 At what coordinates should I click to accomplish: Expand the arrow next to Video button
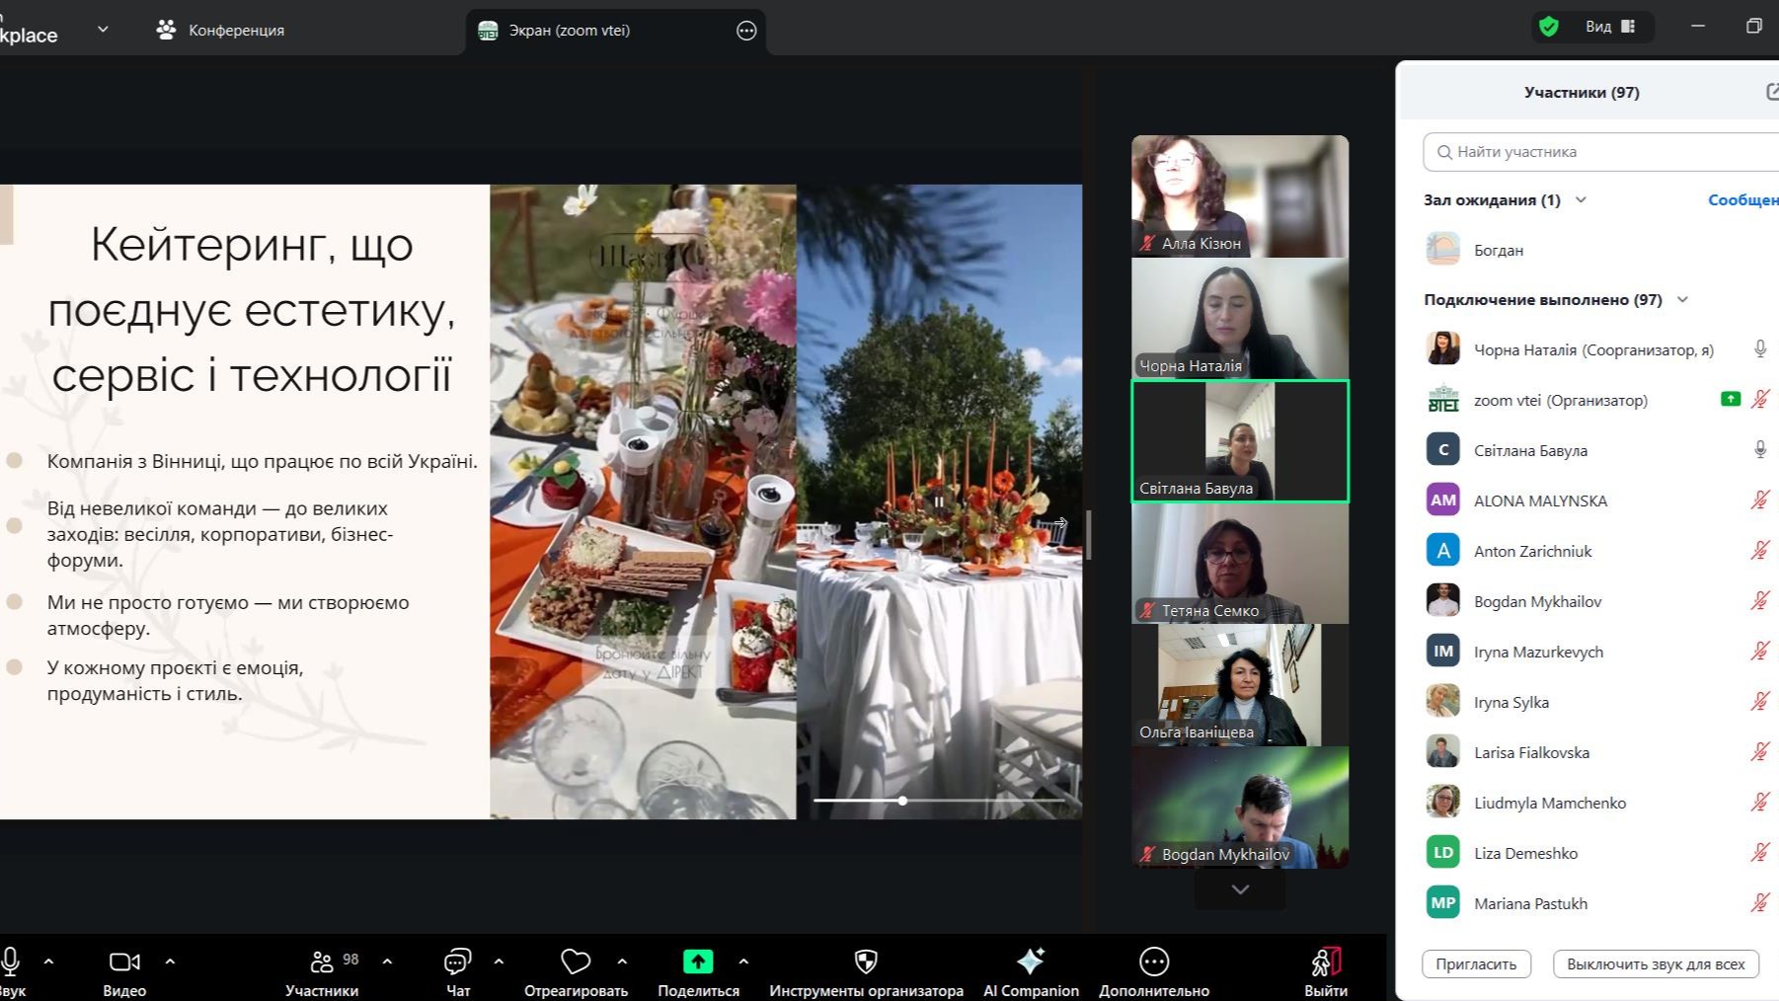coord(170,961)
